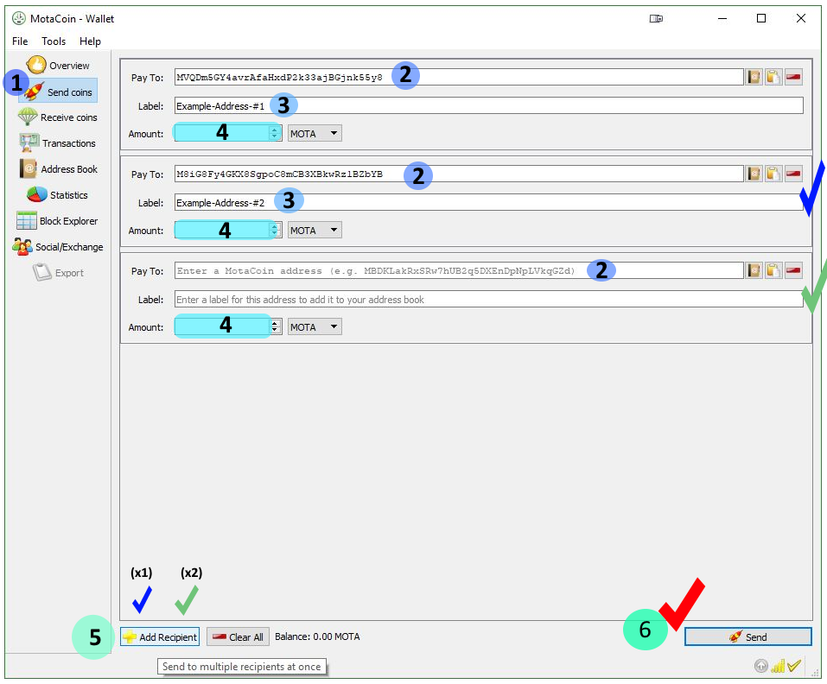The image size is (827, 684).
Task: Click Pay To field with MVQDm5GY address
Action: (x=459, y=77)
